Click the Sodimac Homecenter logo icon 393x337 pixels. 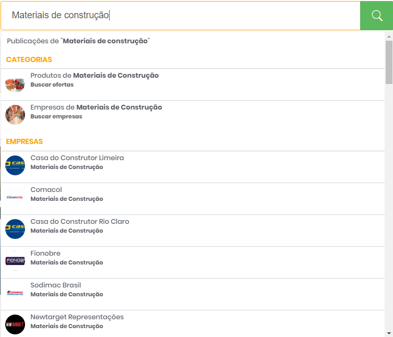coord(15,293)
